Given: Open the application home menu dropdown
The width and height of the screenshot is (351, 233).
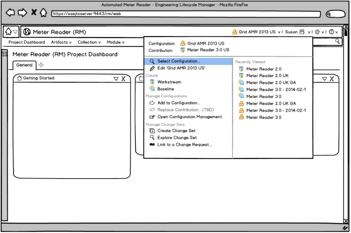Looking at the screenshot, I should coord(11,32).
